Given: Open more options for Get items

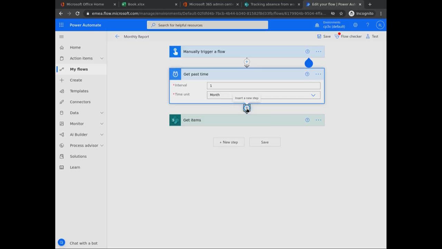Looking at the screenshot, I should pyautogui.click(x=318, y=120).
